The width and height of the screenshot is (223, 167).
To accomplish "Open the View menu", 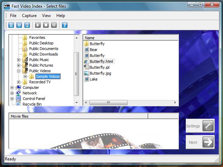I will (x=46, y=16).
